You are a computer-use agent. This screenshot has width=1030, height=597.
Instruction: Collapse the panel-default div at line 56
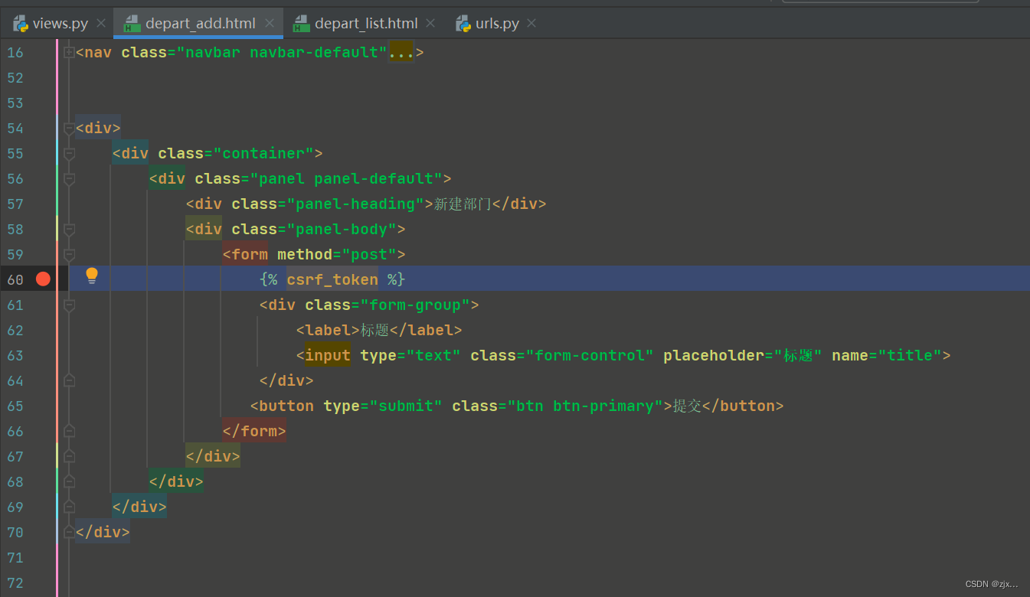(x=69, y=178)
